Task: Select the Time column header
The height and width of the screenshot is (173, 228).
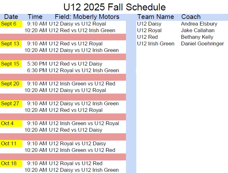Action: (x=35, y=17)
